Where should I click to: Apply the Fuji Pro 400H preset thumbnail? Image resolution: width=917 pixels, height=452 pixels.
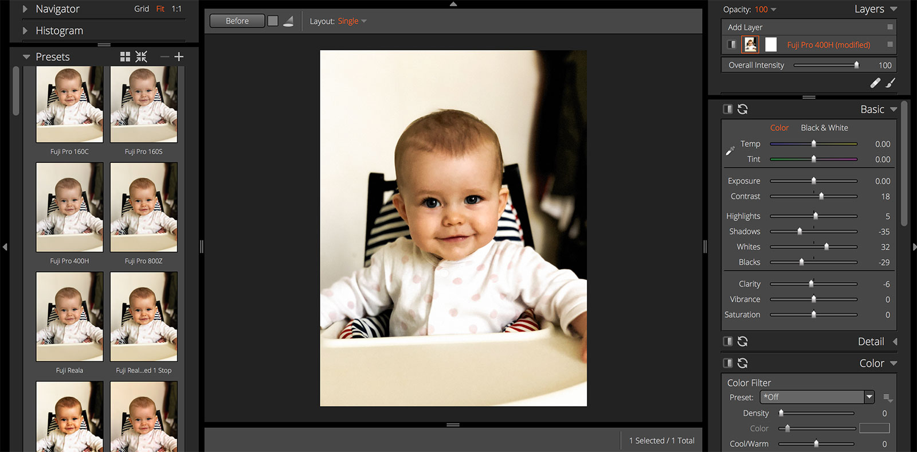[69, 207]
